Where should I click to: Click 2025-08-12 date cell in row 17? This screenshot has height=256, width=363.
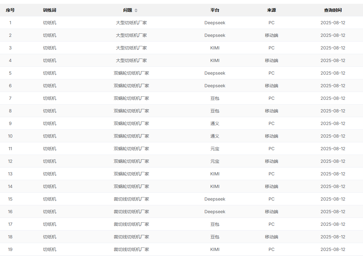pyautogui.click(x=333, y=224)
